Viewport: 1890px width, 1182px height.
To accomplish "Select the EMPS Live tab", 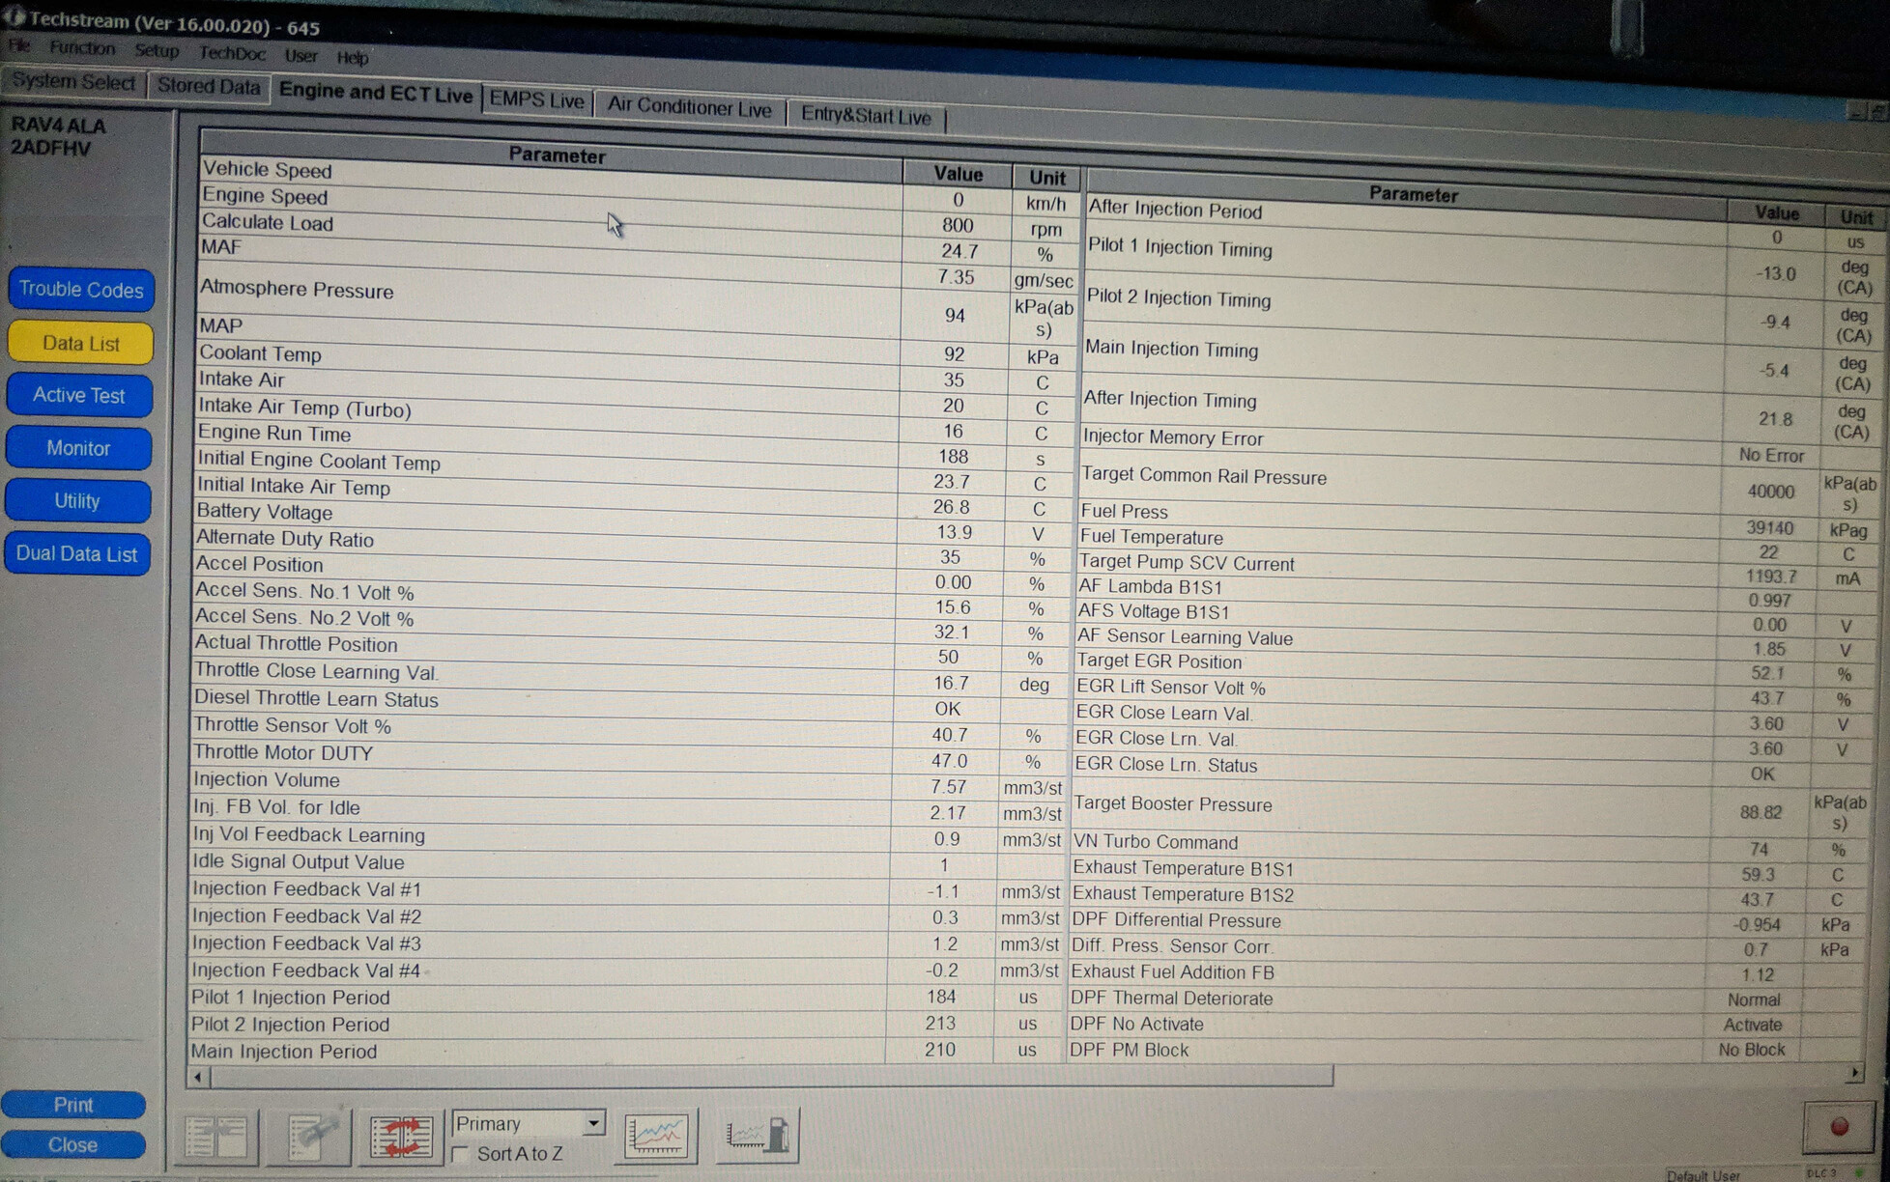I will click(x=537, y=107).
